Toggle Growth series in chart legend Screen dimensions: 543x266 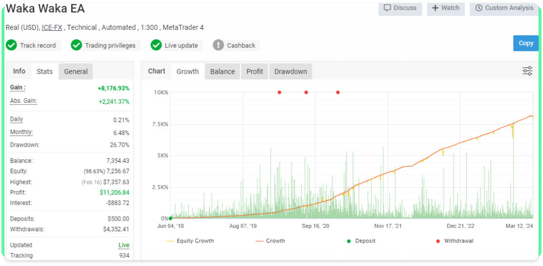pyautogui.click(x=271, y=241)
